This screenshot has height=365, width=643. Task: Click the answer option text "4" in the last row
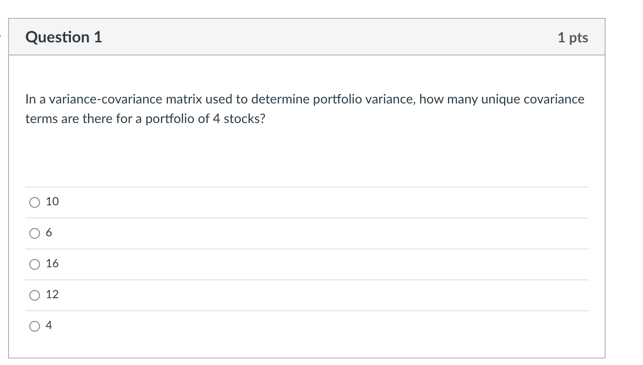coord(49,325)
